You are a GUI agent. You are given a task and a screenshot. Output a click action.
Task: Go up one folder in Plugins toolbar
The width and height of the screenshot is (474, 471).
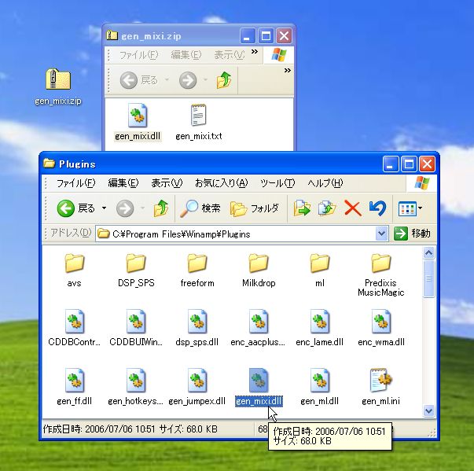point(161,208)
